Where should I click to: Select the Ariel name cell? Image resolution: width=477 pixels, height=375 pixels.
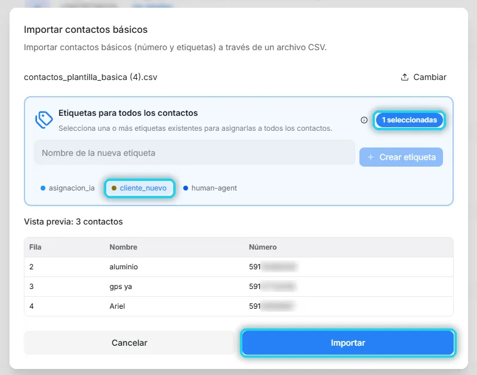[117, 306]
